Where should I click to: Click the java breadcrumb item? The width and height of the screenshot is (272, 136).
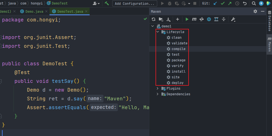click(12, 3)
